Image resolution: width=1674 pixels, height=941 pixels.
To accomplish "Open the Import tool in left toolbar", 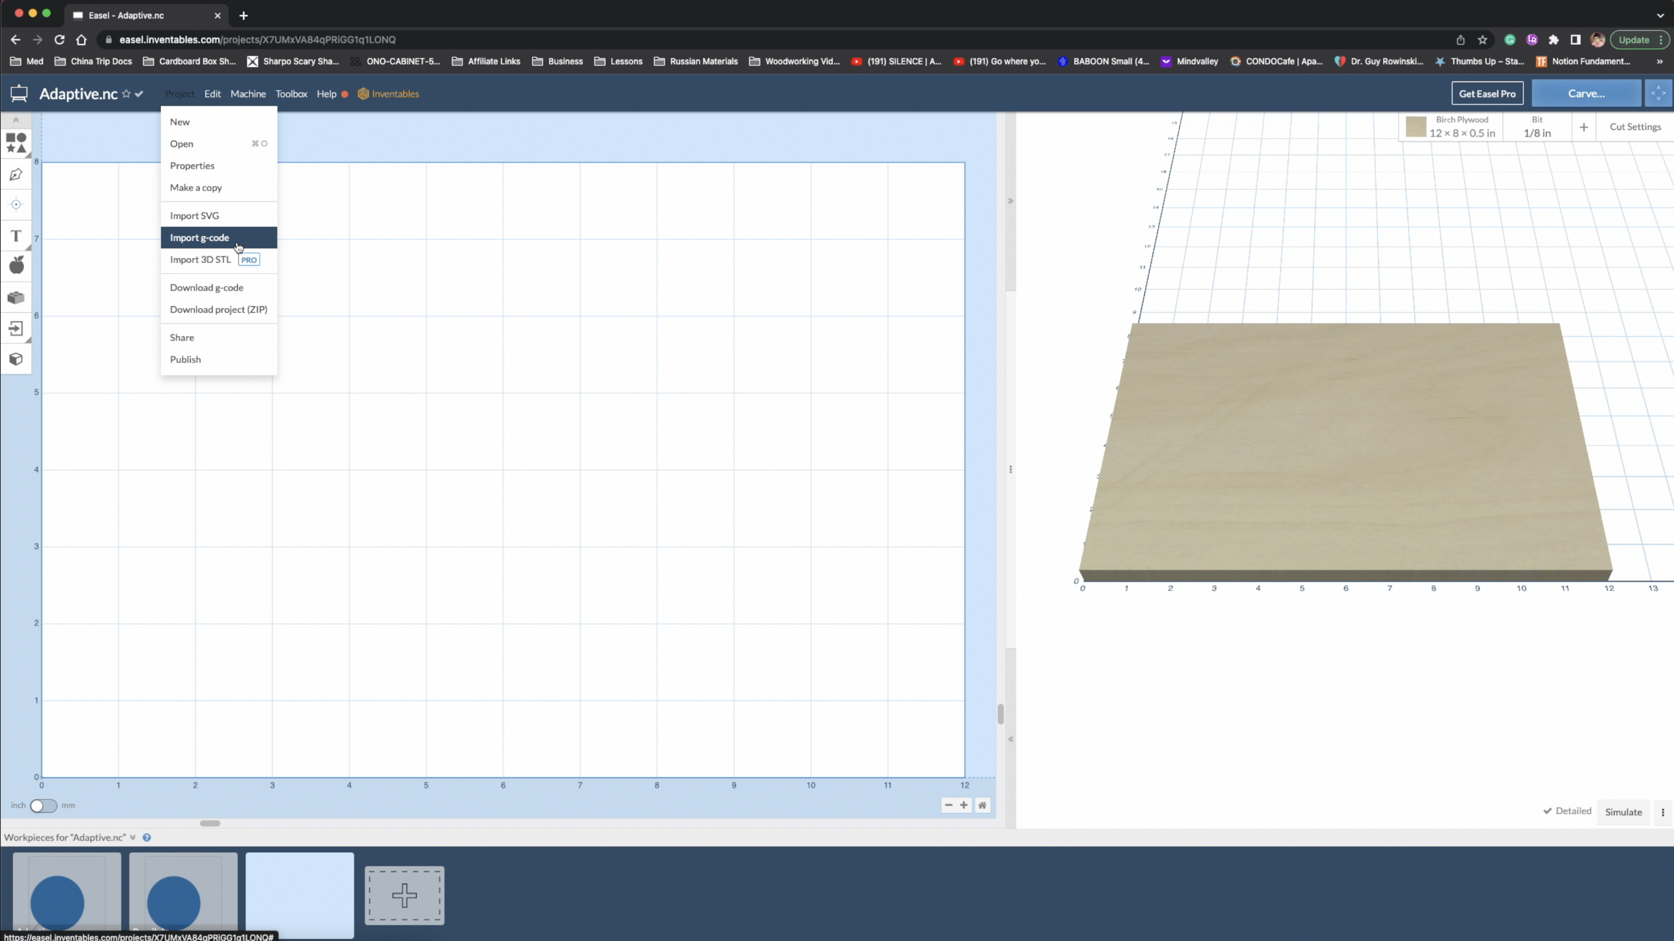I will (x=16, y=328).
